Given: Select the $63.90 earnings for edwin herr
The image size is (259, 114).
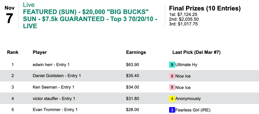Looking at the screenshot, I should 132,65.
